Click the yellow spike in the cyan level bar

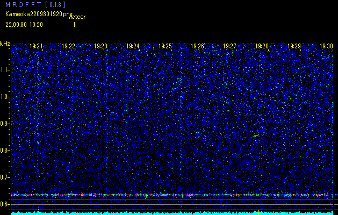(x=258, y=212)
